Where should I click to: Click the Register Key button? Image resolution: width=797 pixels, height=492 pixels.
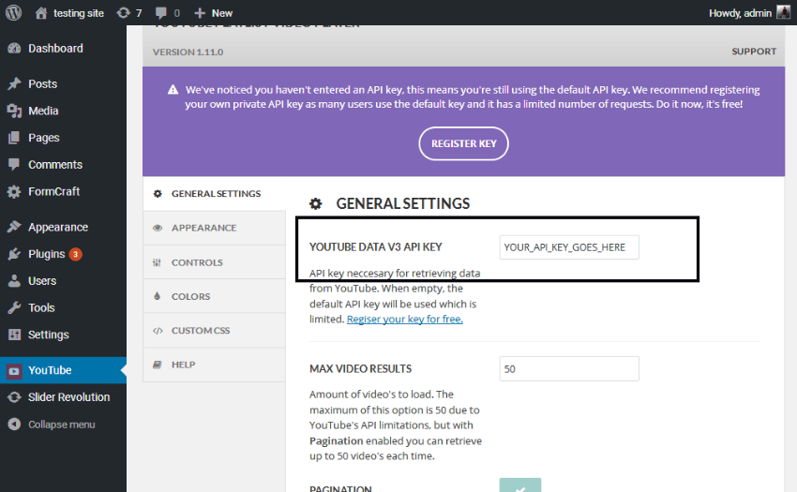click(463, 143)
